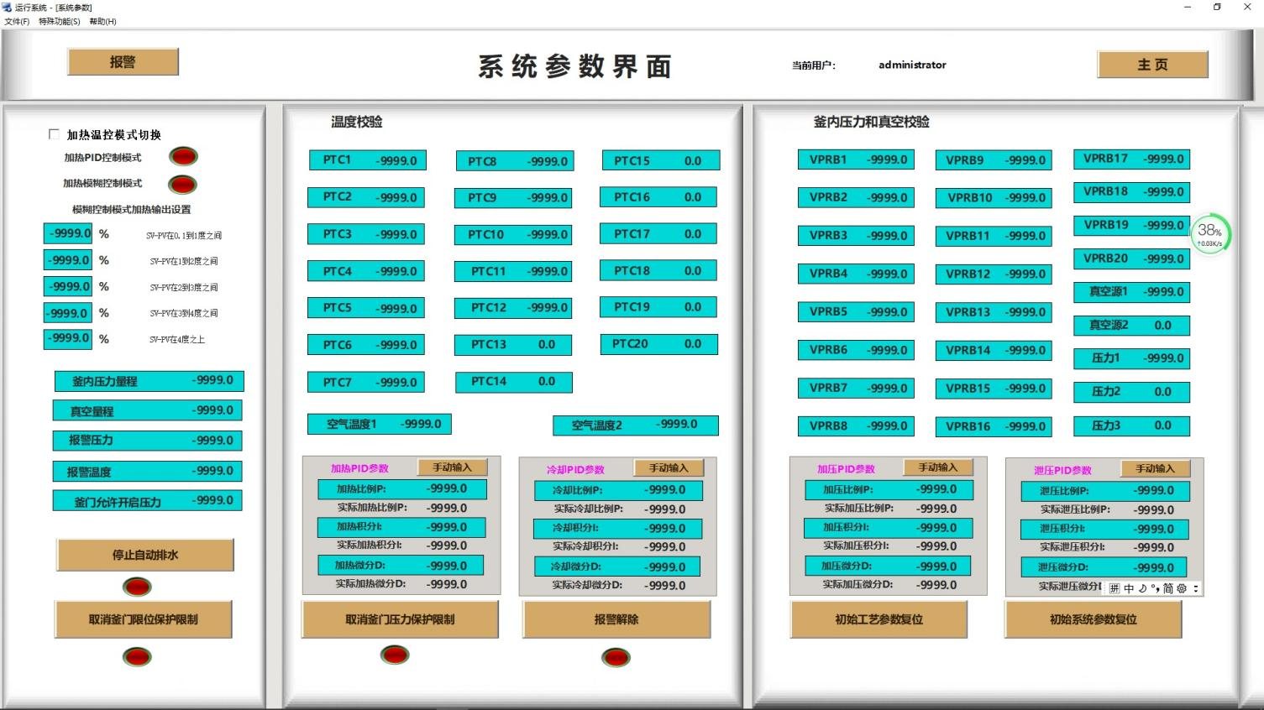
Task: Click the 简 simplified Chinese IME icon
Action: click(x=1168, y=589)
